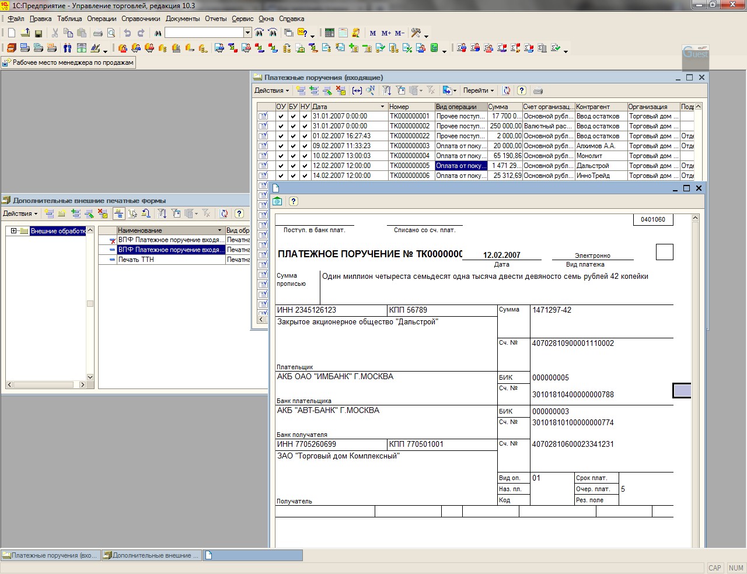Open the Файл menu
The height and width of the screenshot is (574, 747).
pyautogui.click(x=16, y=19)
